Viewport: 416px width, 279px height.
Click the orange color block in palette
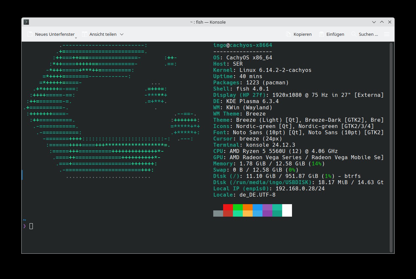click(x=248, y=207)
